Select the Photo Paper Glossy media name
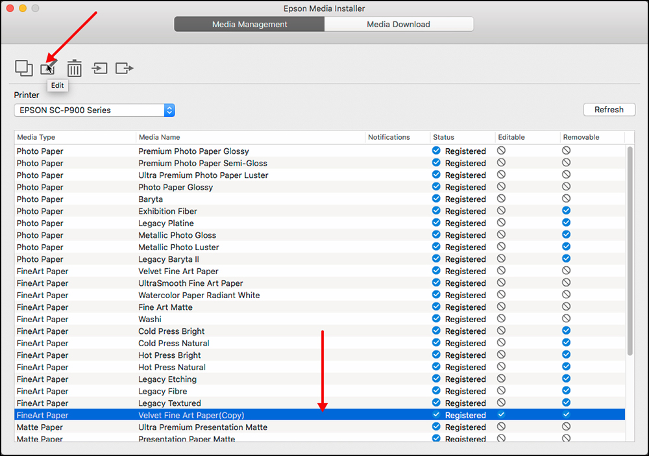 pyautogui.click(x=175, y=187)
